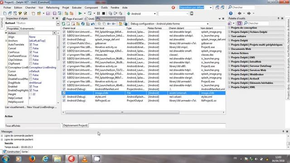
Task: Open the Debug configuration dropdown
Action: point(208,24)
